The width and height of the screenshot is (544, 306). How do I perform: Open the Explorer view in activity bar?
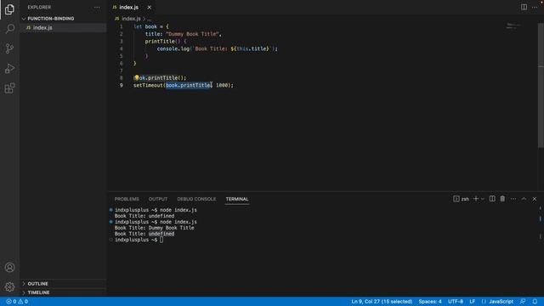9,9
